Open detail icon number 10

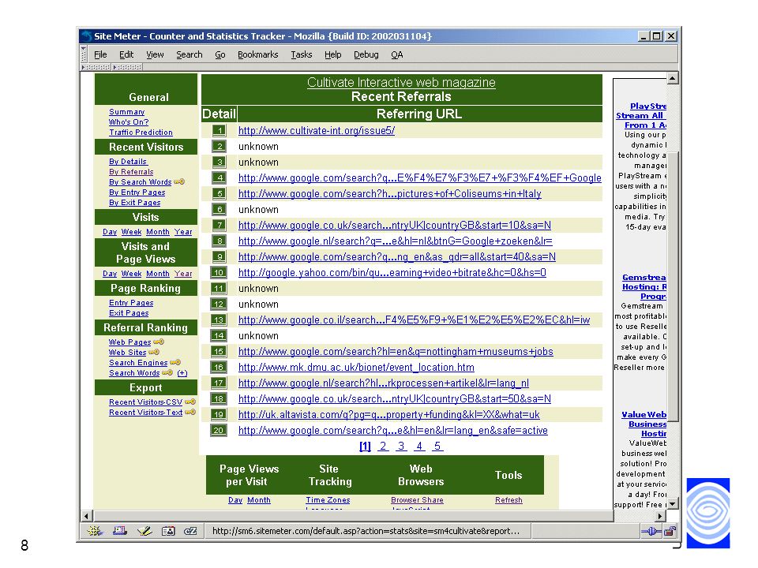[x=219, y=272]
